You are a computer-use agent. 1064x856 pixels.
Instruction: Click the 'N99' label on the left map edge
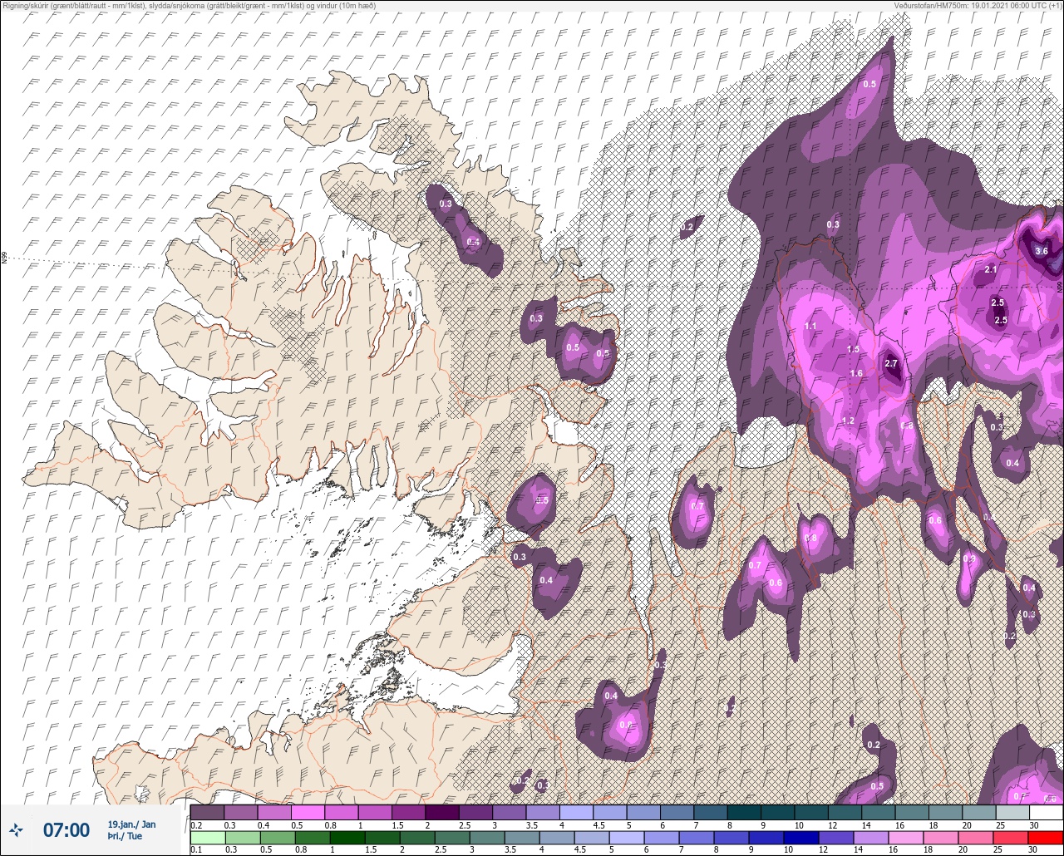[4, 258]
